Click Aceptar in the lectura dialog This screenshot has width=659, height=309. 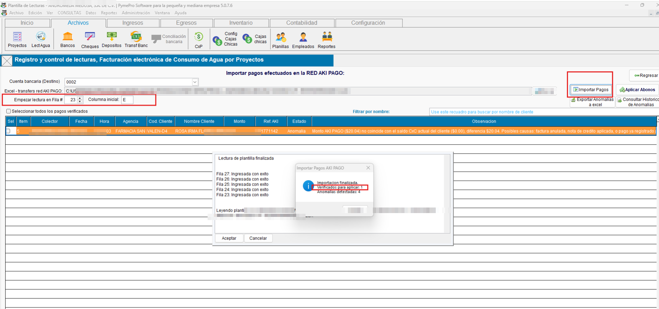[229, 238]
